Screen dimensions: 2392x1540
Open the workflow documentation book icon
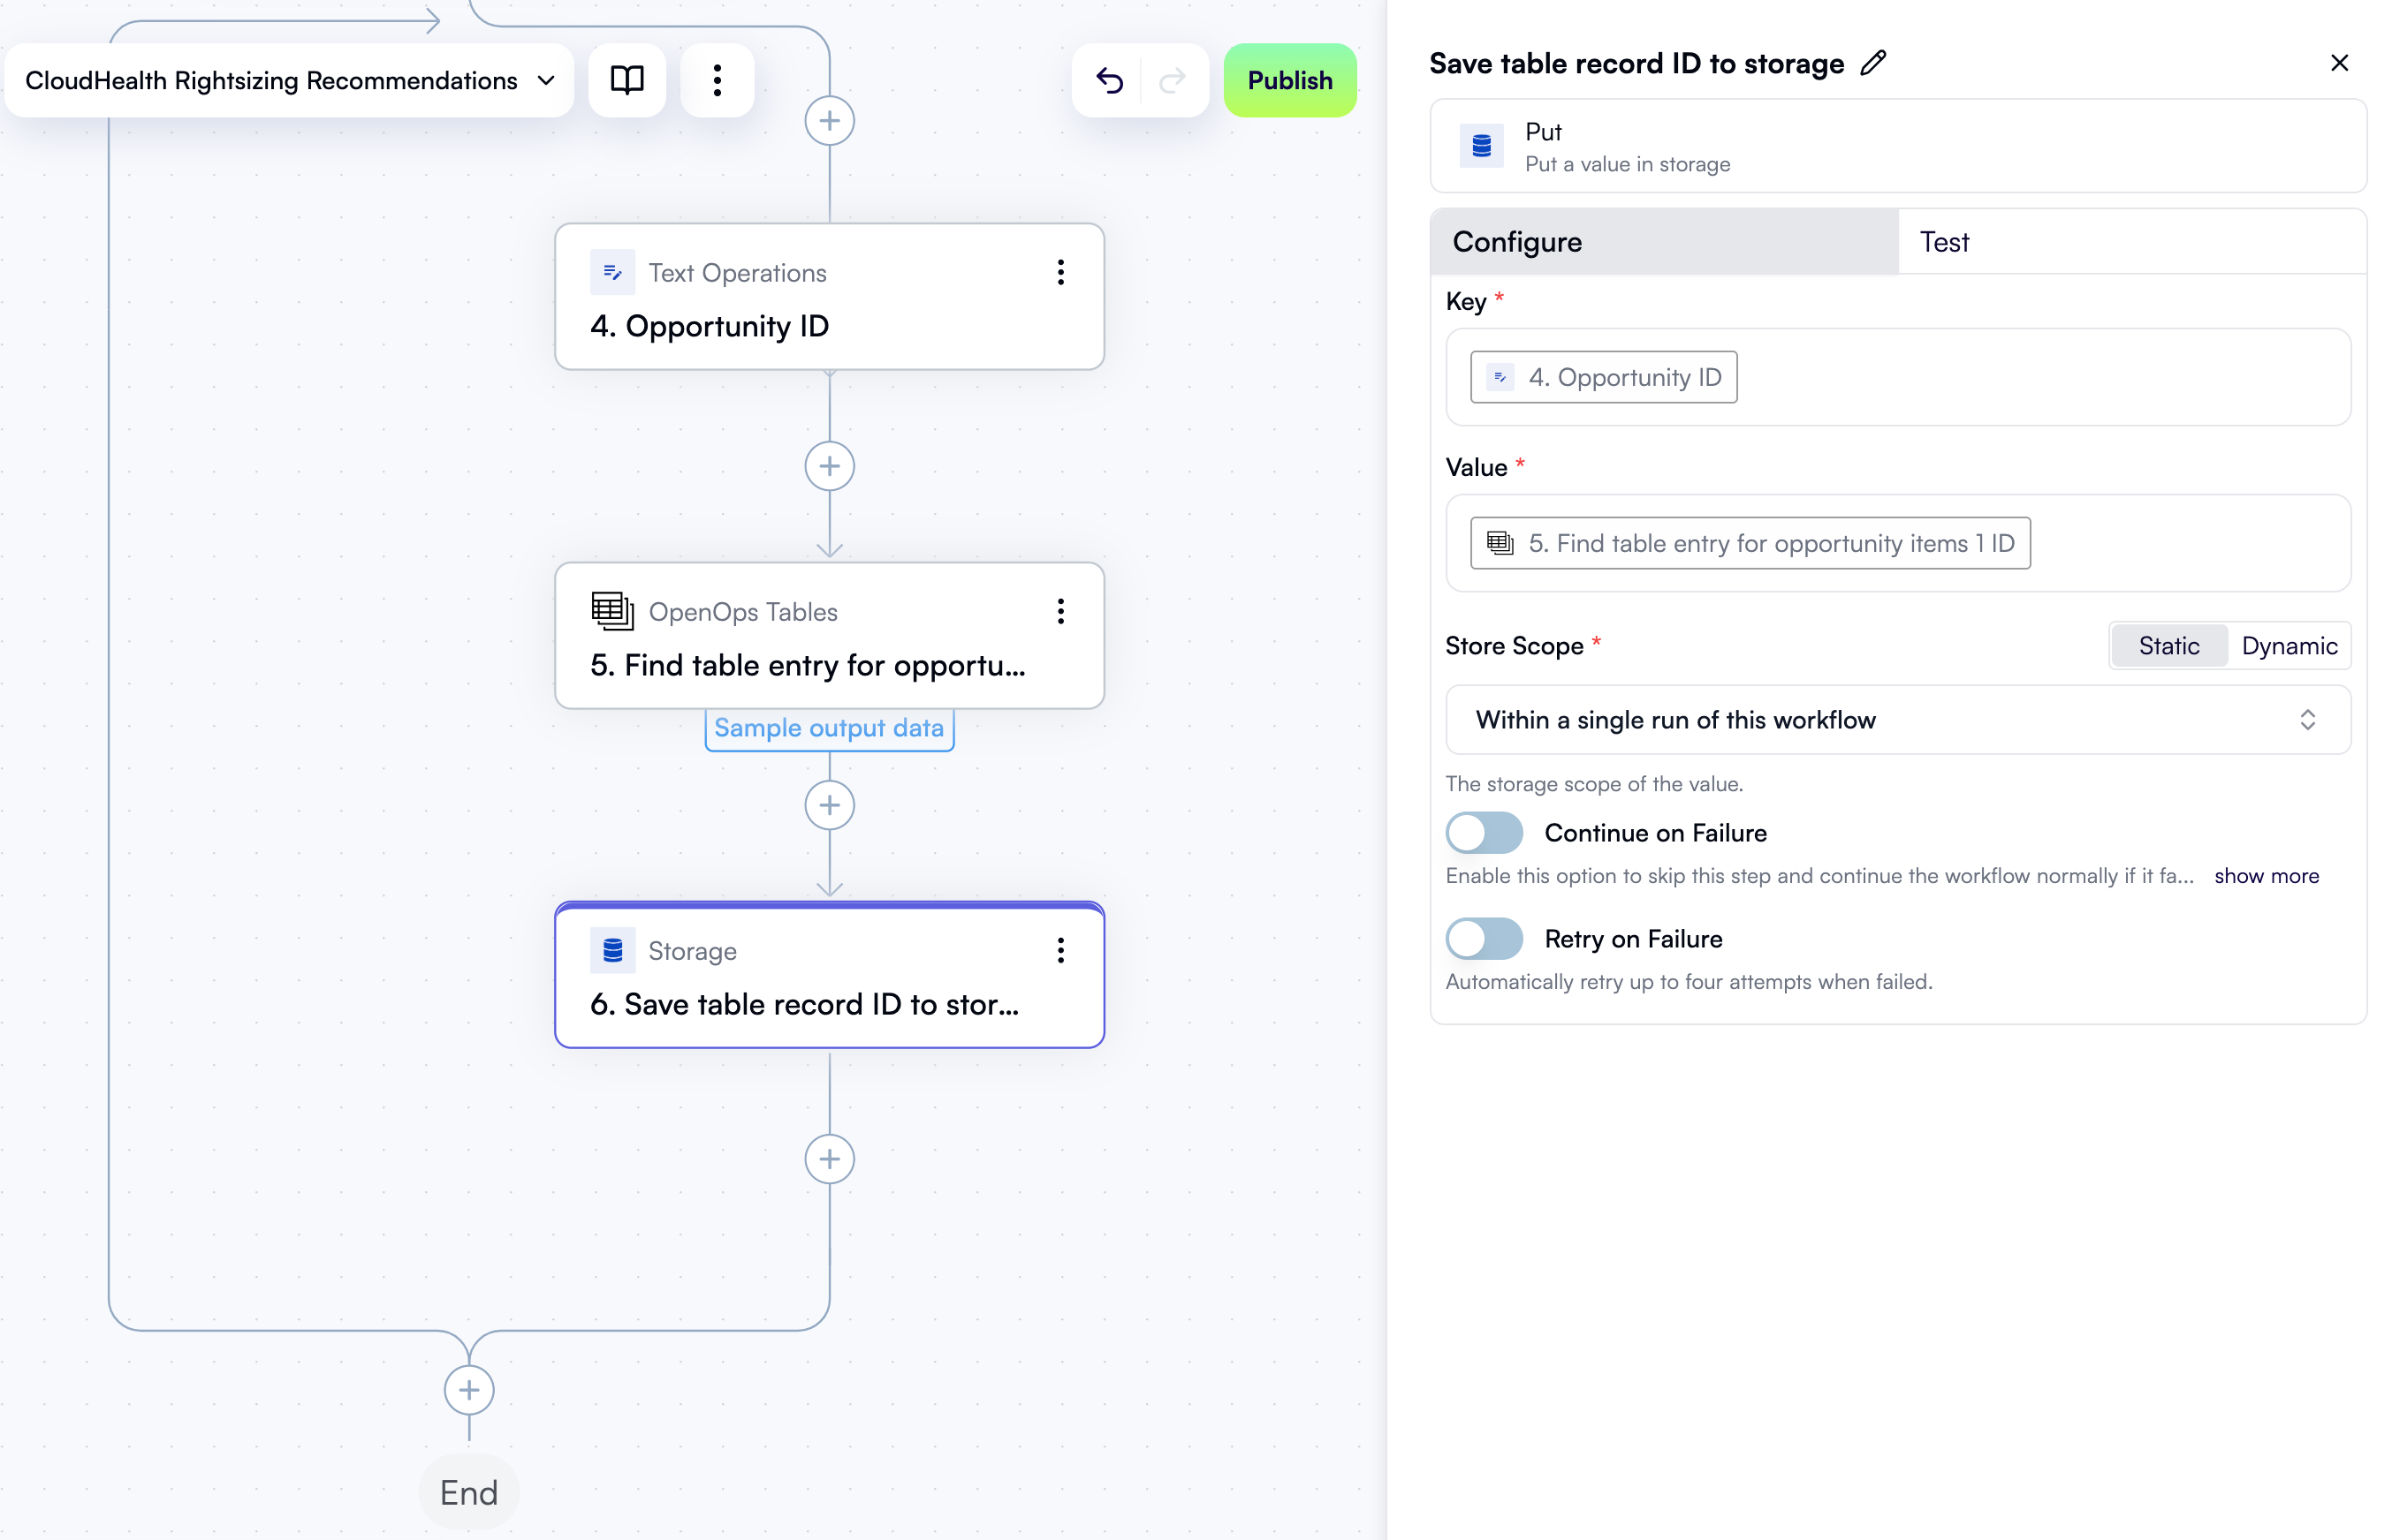click(626, 80)
